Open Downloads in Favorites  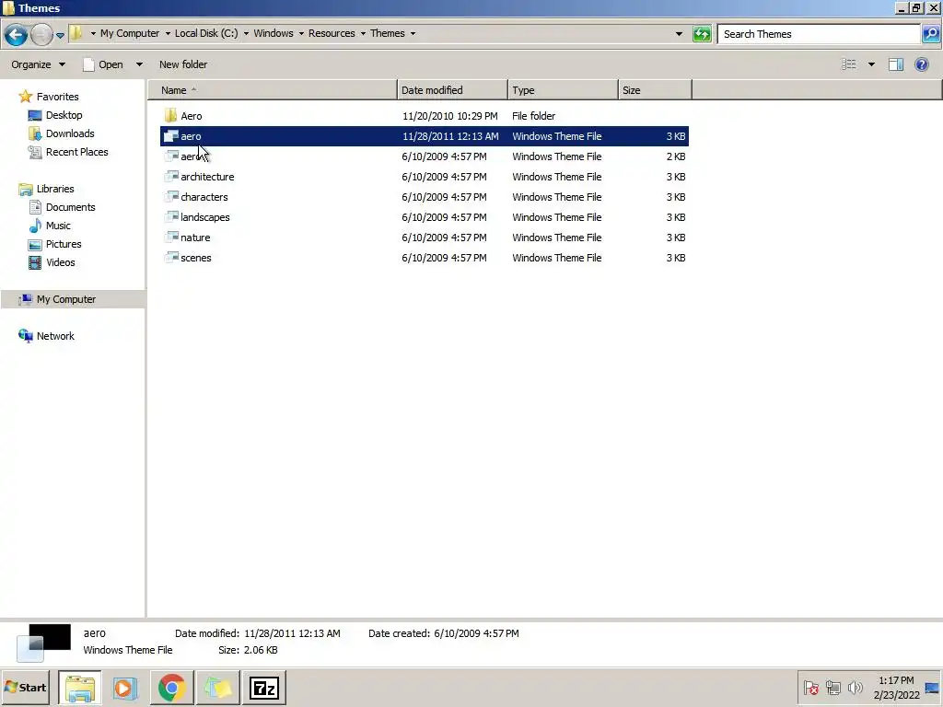tap(70, 133)
